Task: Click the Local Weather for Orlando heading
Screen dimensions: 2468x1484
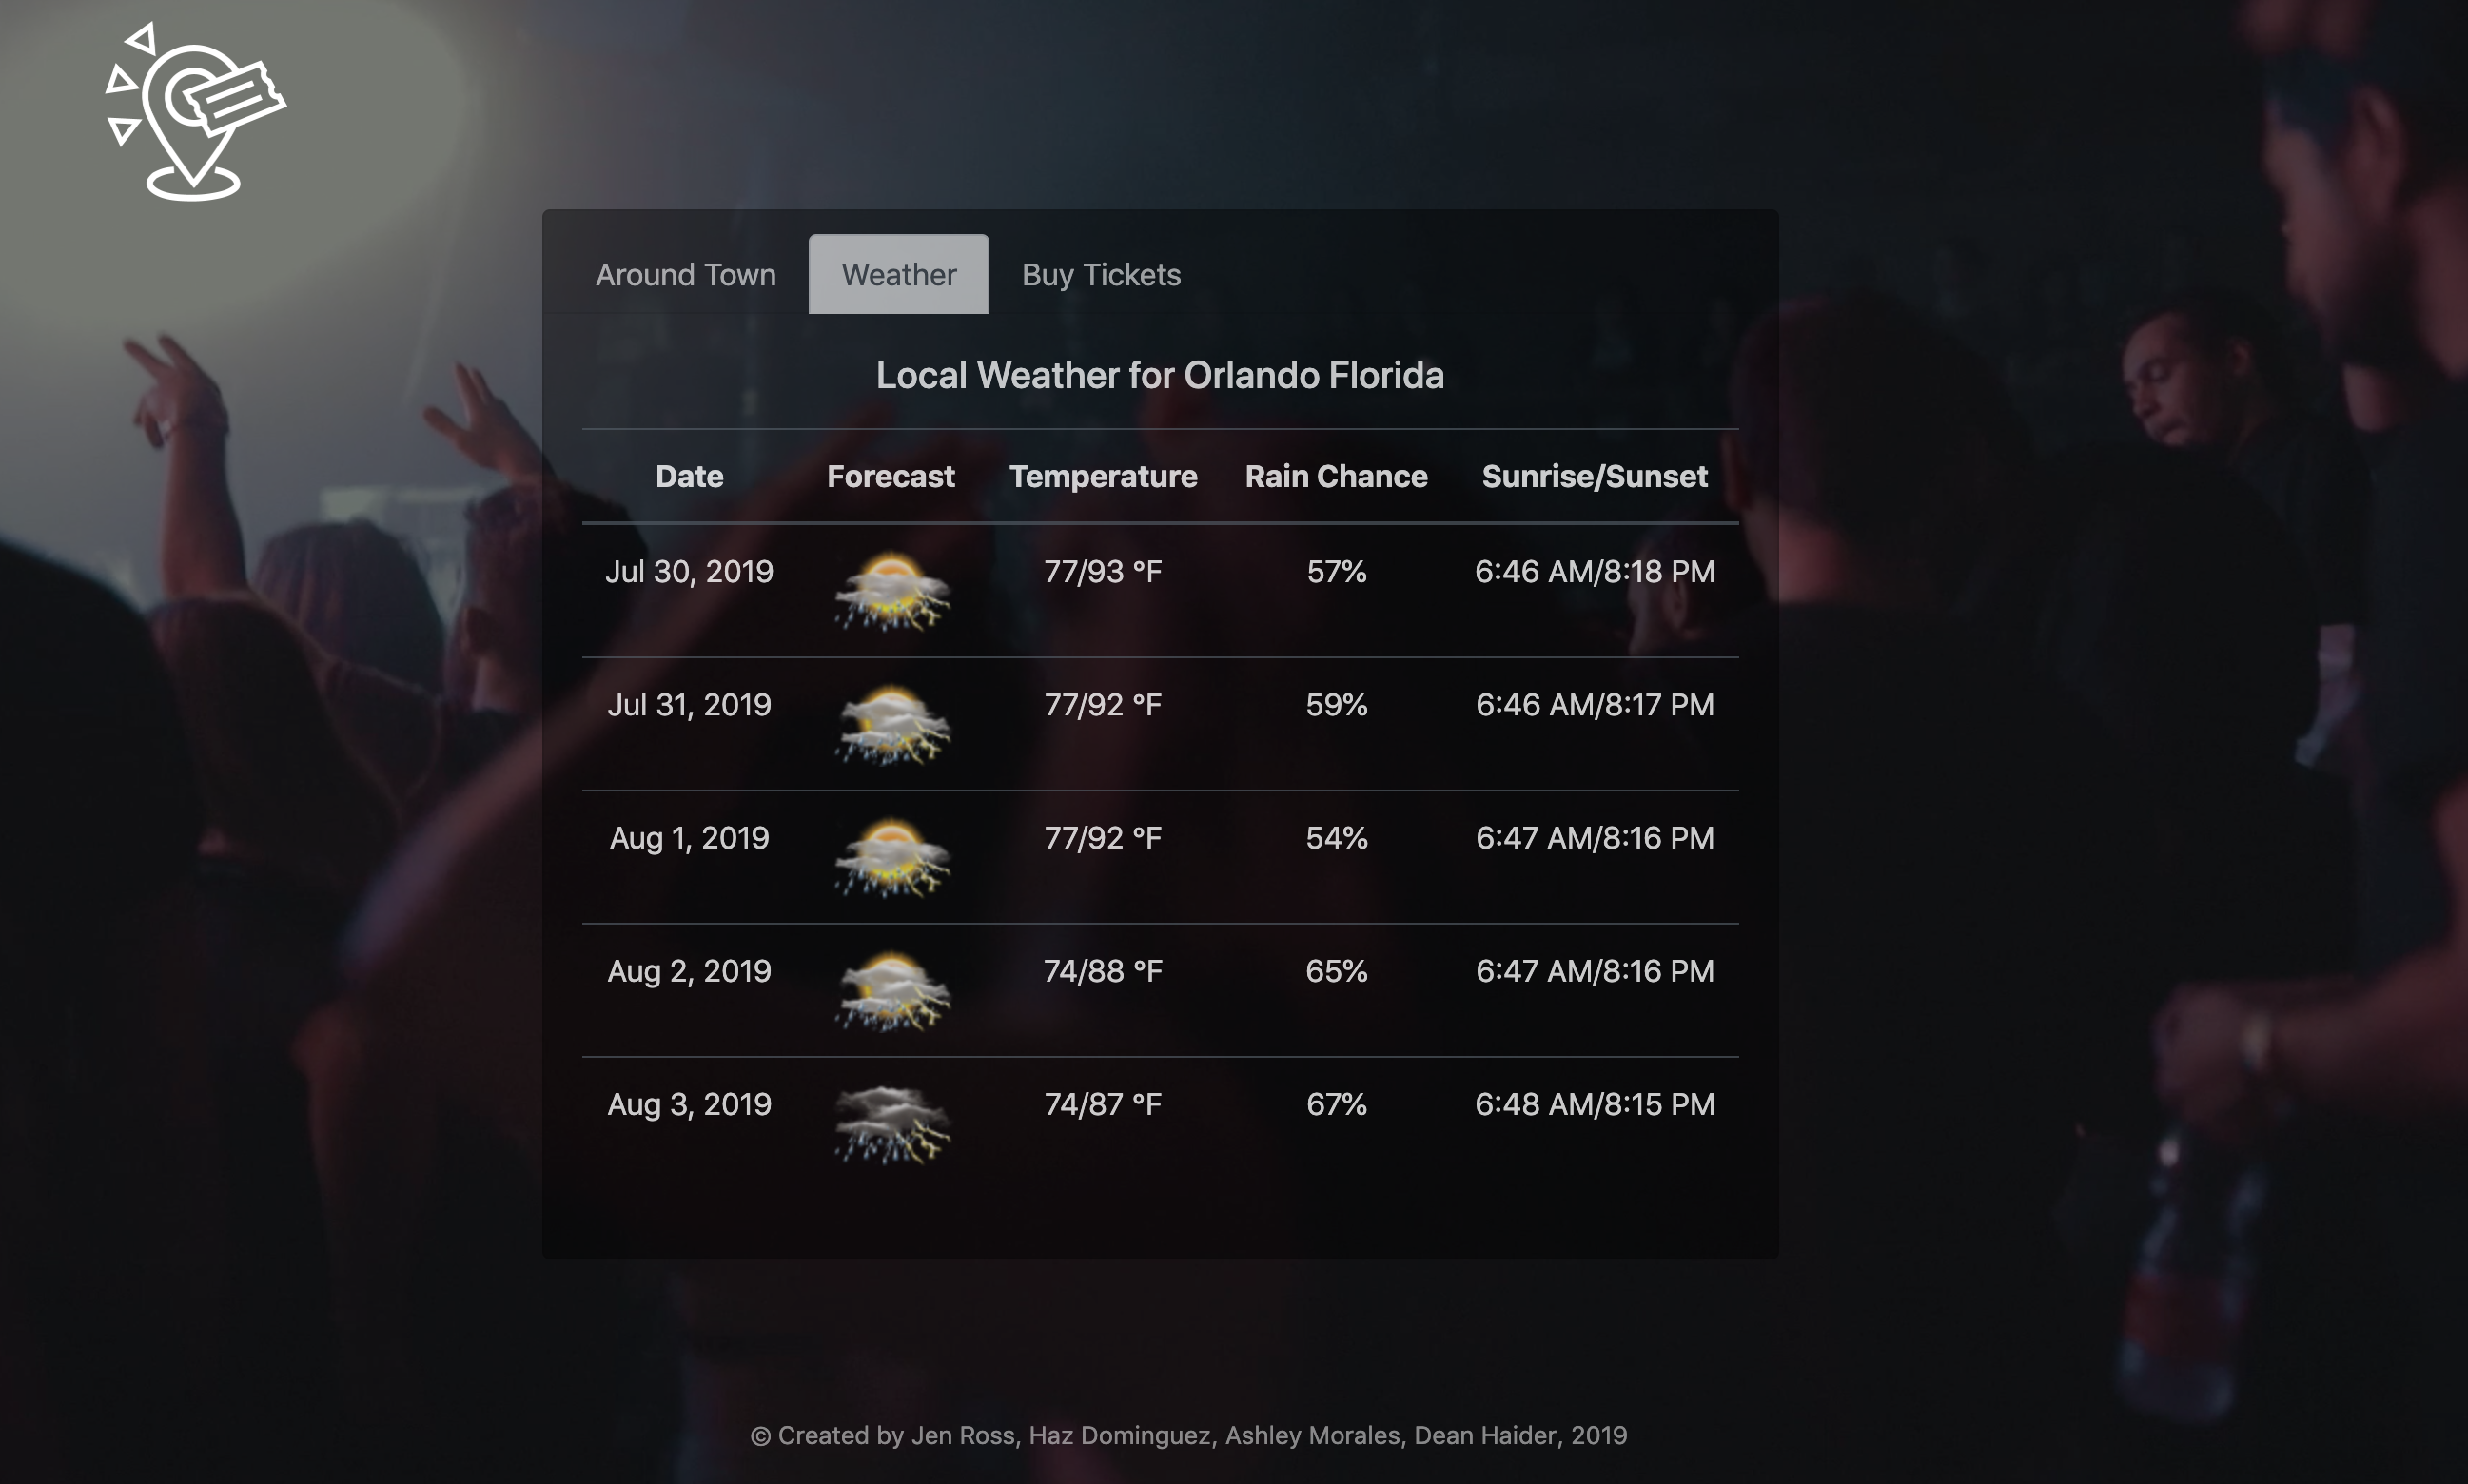Action: point(1159,375)
